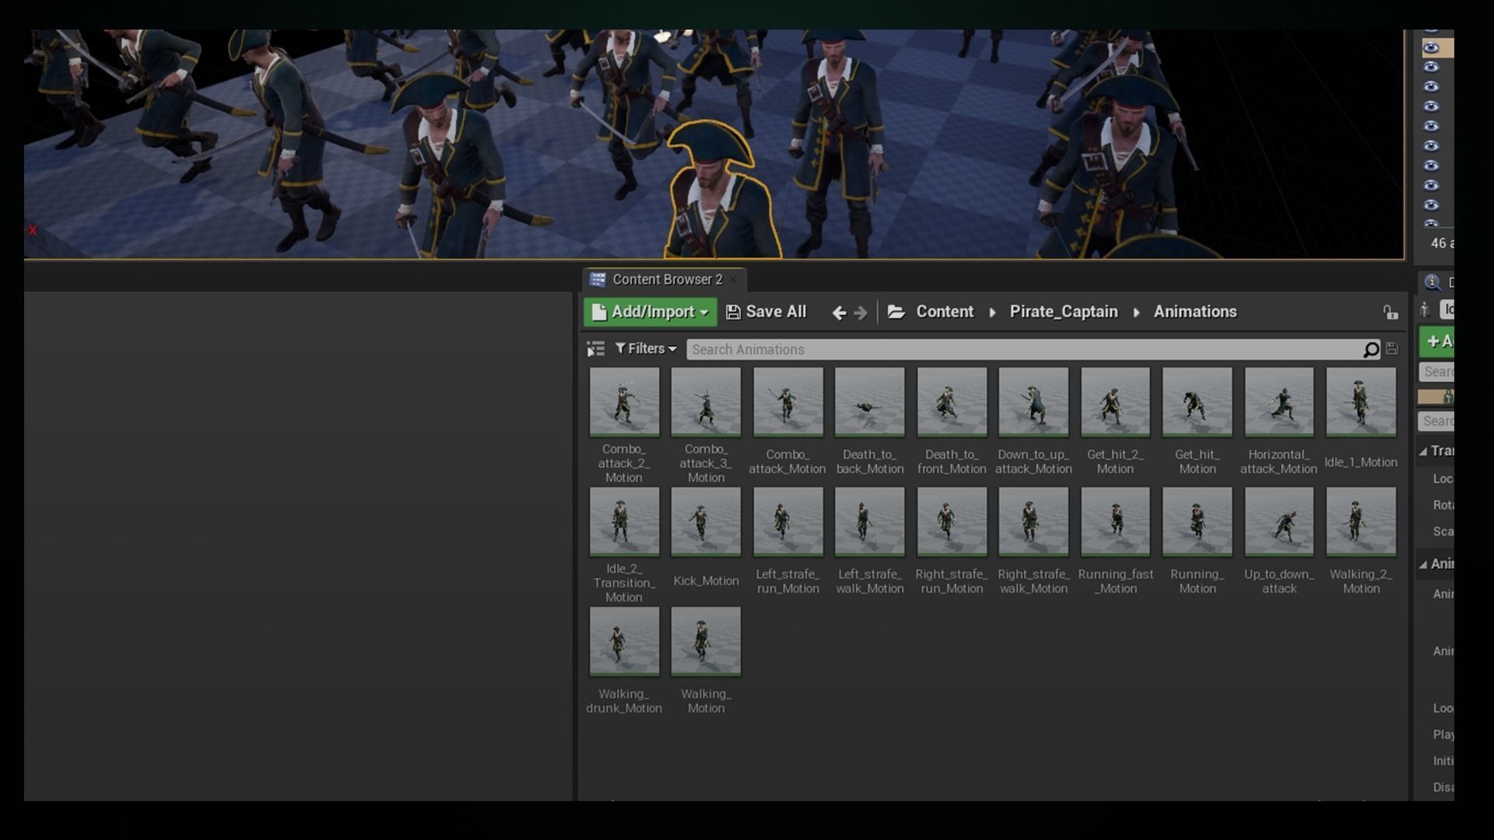Click the save search icon
This screenshot has width=1494, height=840.
(x=1392, y=349)
